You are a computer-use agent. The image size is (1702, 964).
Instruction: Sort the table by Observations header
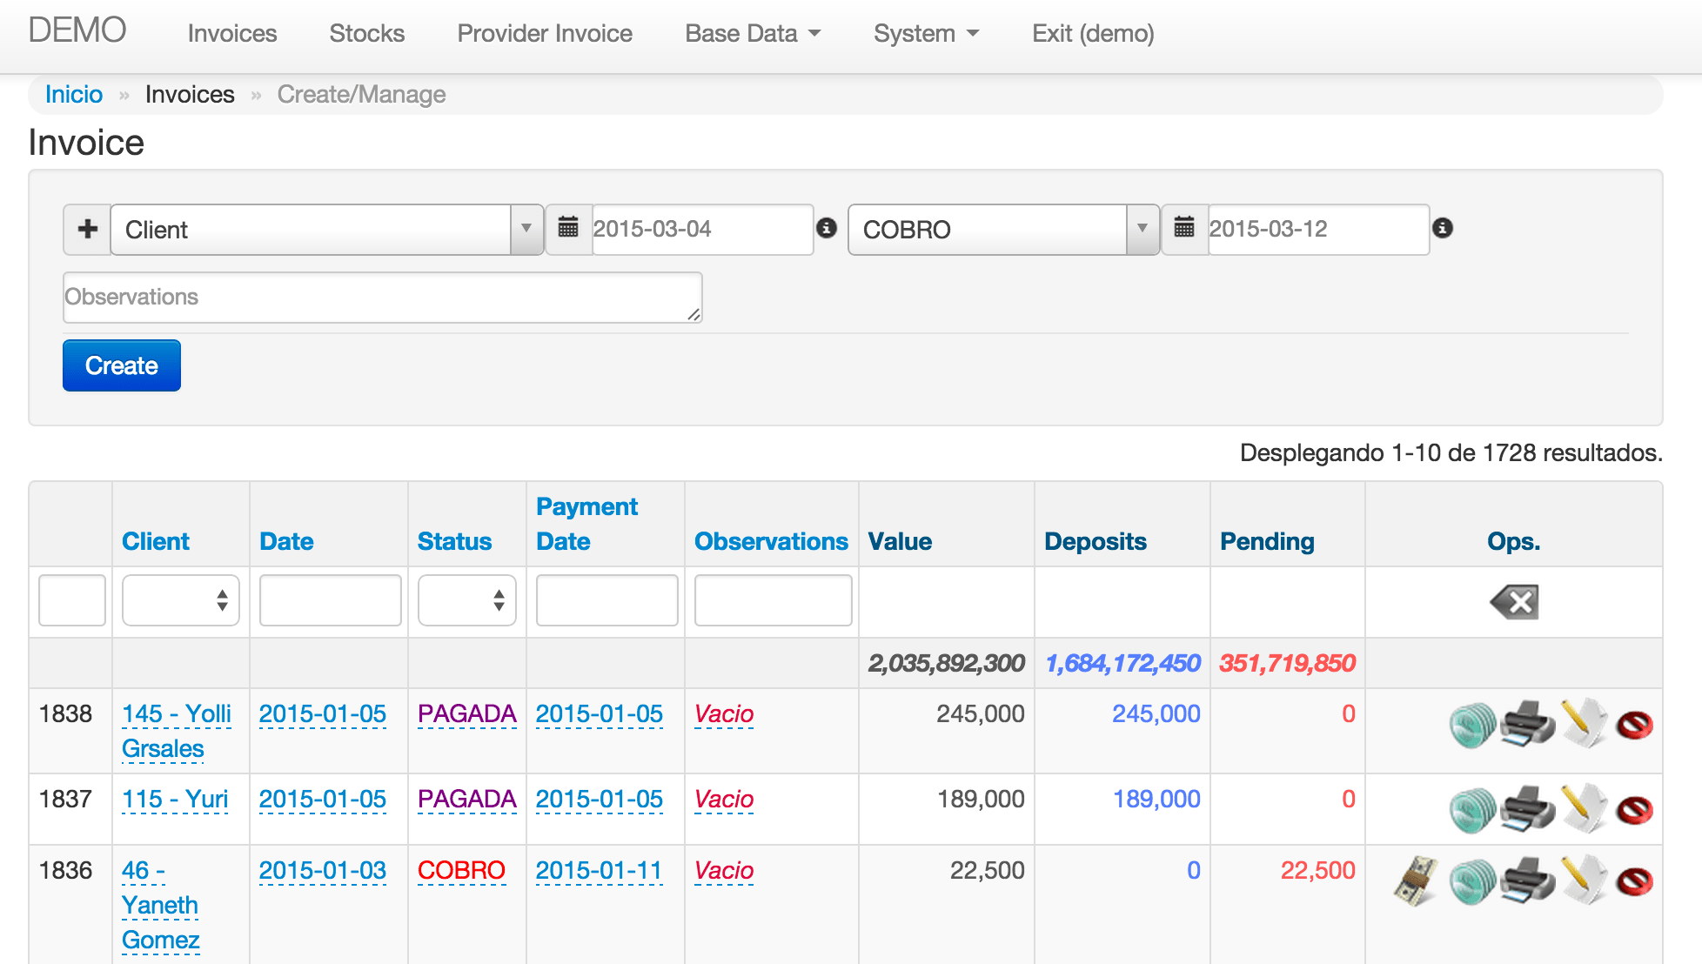point(771,541)
